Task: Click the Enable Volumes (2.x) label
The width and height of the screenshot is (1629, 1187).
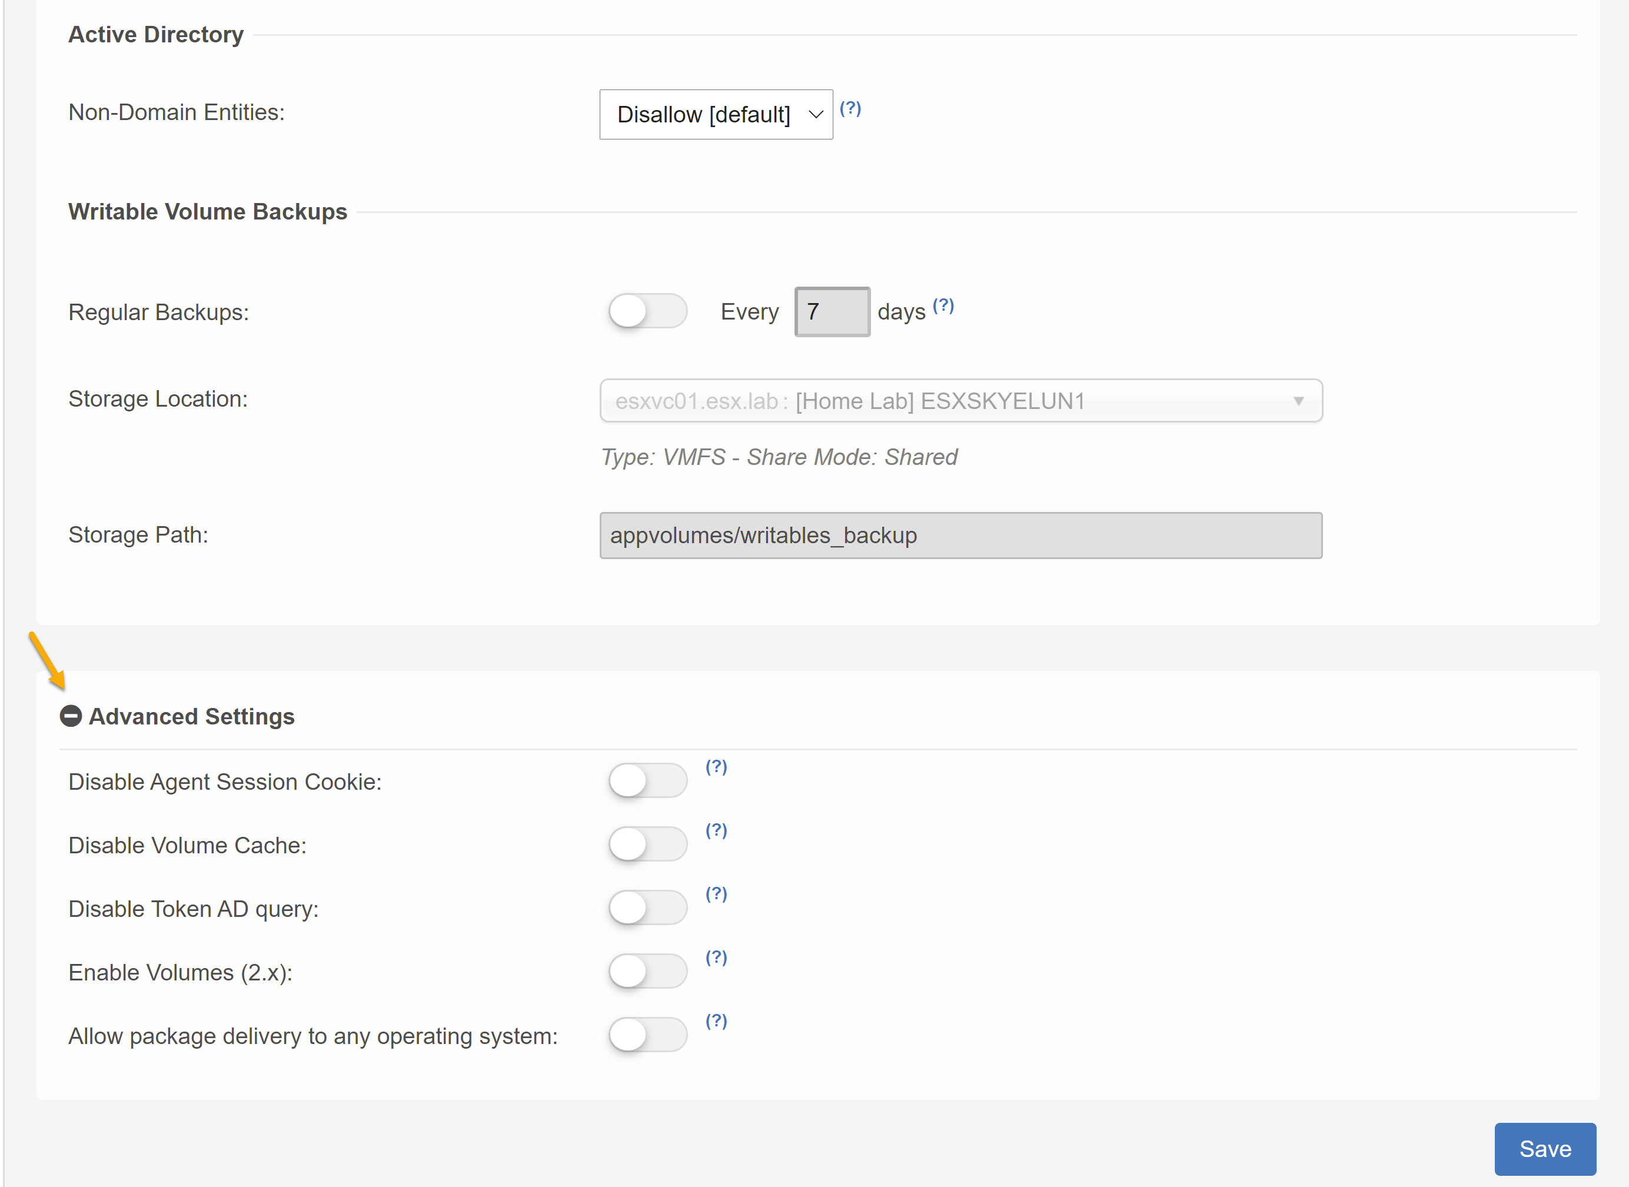Action: [x=180, y=973]
